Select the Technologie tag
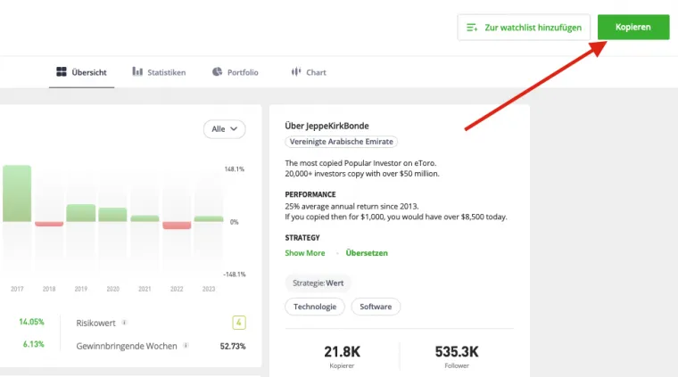Image resolution: width=678 pixels, height=377 pixels. 315,307
